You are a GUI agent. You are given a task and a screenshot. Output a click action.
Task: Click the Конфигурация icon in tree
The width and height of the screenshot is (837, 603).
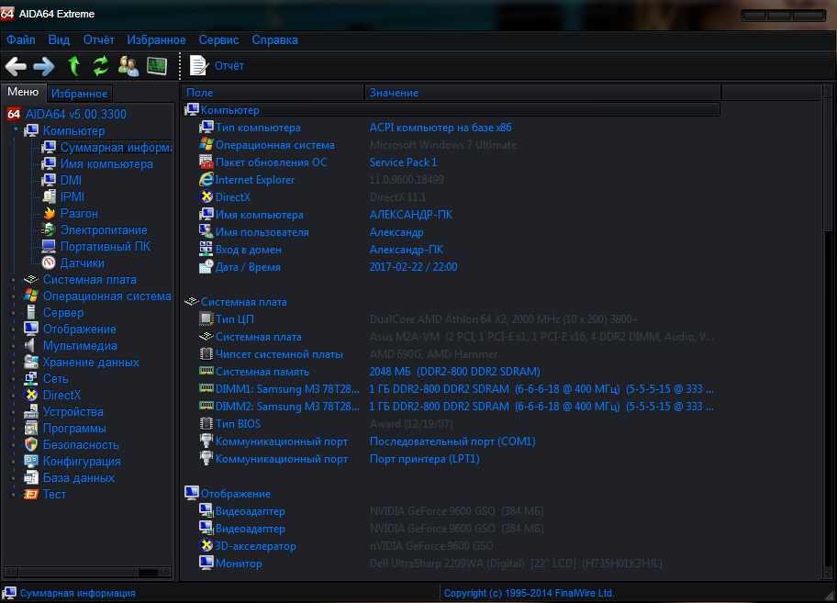(x=31, y=462)
